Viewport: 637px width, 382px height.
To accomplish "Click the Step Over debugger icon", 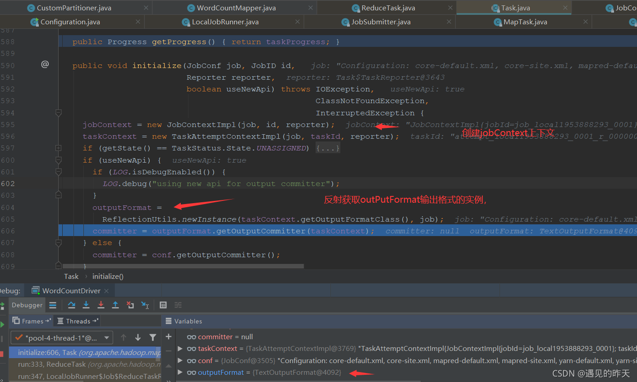I will tap(71, 305).
